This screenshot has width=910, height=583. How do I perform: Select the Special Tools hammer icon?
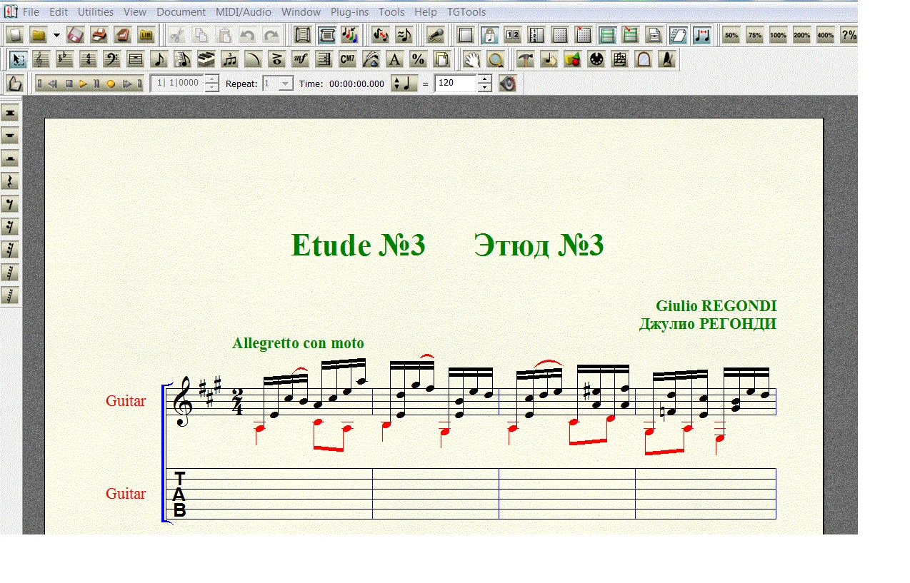pos(526,59)
